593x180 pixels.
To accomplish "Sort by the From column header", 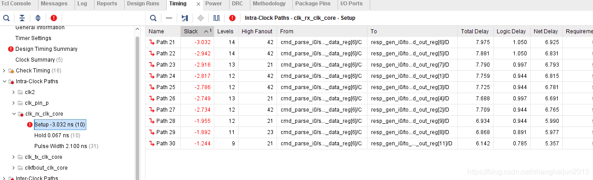I will (322, 31).
